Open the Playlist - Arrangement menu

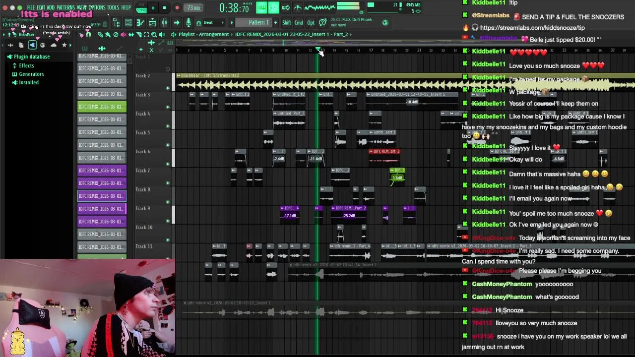[x=204, y=34]
